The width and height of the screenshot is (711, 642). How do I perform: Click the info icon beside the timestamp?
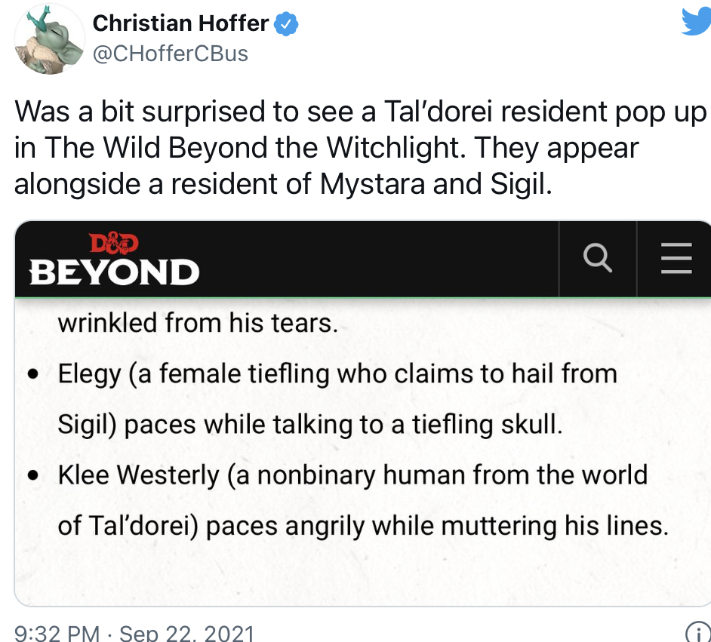coord(697,632)
